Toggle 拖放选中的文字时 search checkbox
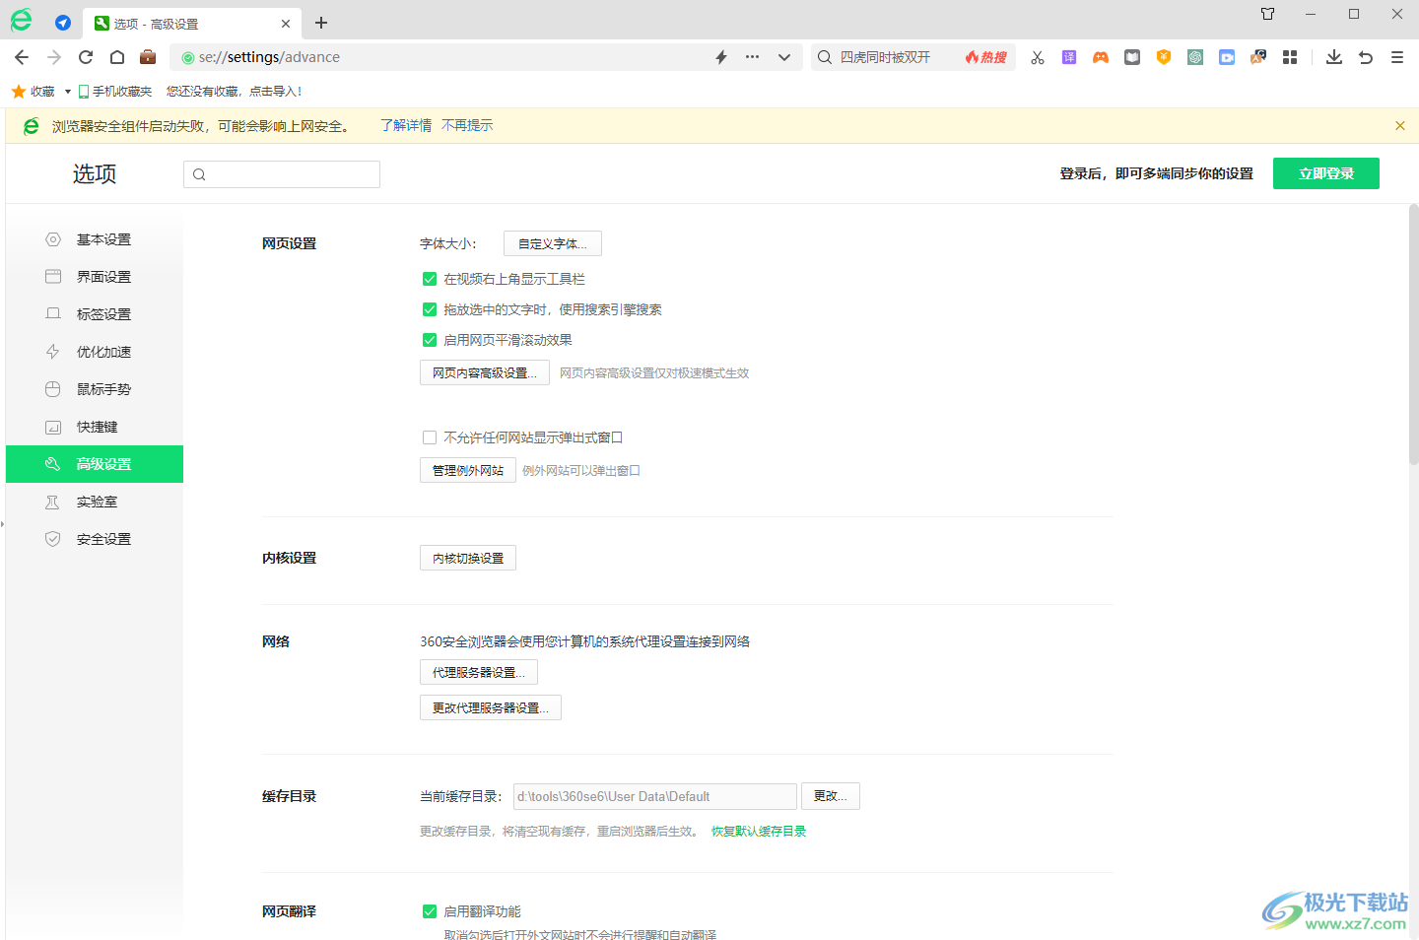Screen dimensions: 1419x940 pyautogui.click(x=430, y=309)
